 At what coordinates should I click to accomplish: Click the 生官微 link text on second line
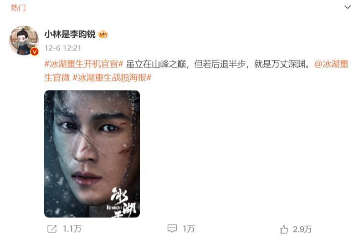tap(57, 78)
